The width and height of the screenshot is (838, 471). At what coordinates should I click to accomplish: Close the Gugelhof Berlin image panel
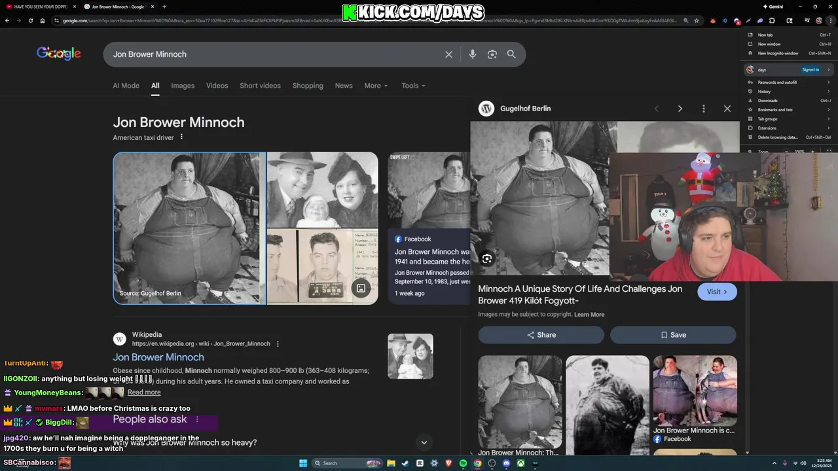[727, 109]
